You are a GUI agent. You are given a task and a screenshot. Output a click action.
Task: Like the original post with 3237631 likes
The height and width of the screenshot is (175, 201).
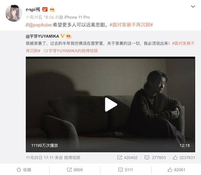(x=184, y=158)
